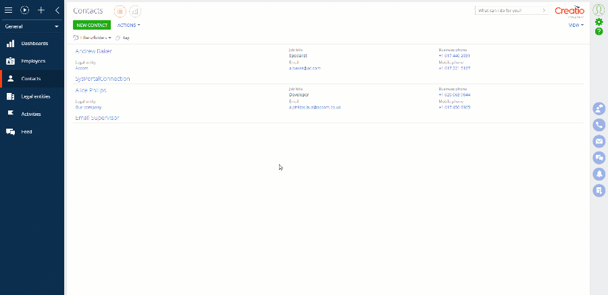Open system settings gear icon

coord(599,22)
